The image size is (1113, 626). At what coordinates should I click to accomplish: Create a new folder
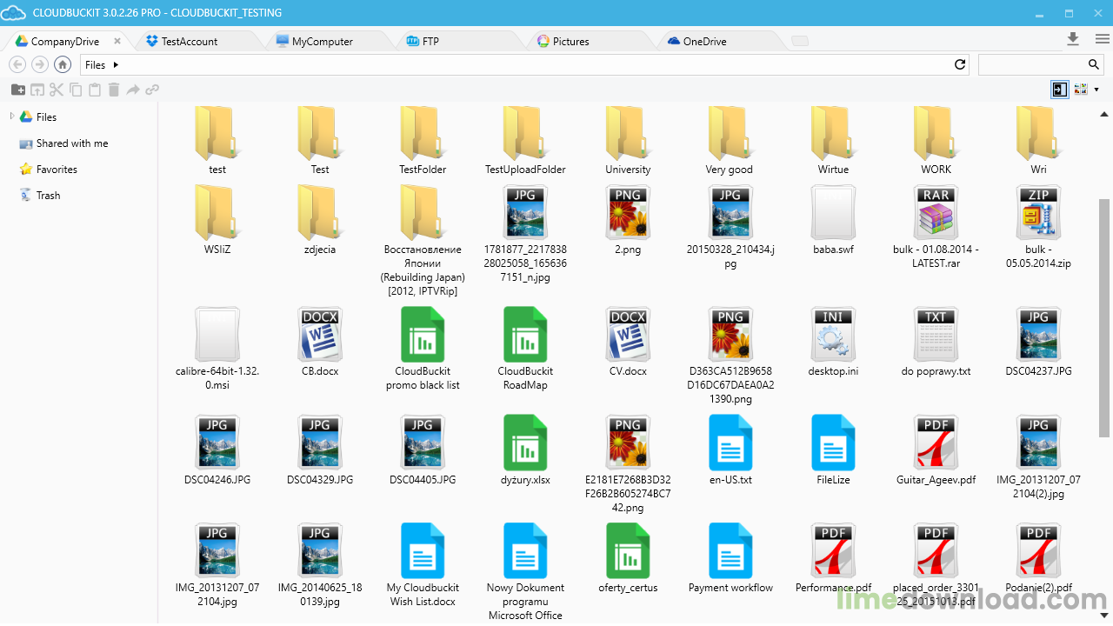pyautogui.click(x=18, y=89)
